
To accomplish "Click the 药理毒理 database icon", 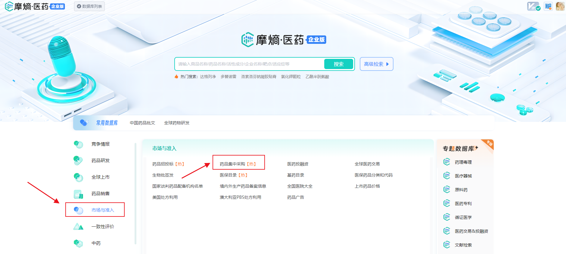I will coord(447,162).
